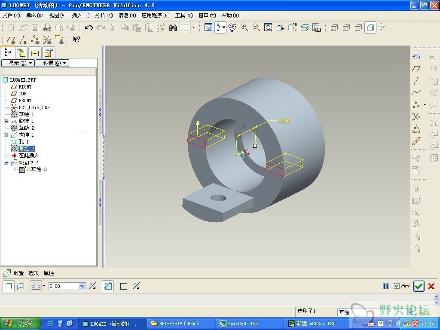The height and width of the screenshot is (330, 440).
Task: Open the 文件 menu
Action: pyautogui.click(x=11, y=15)
